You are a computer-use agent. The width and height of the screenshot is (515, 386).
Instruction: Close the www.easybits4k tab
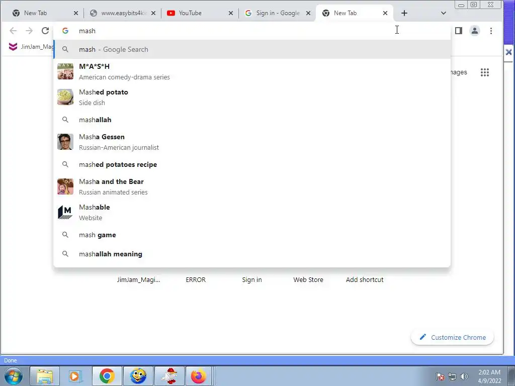(x=153, y=13)
